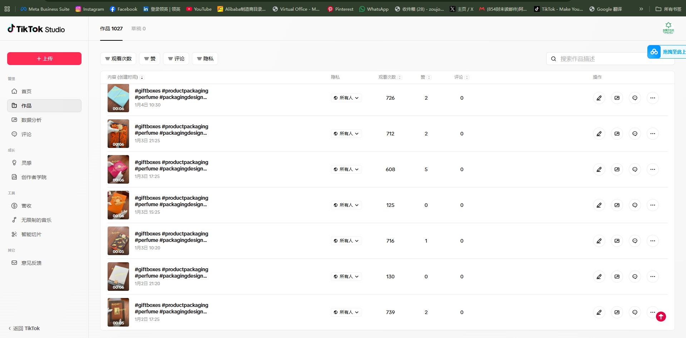The image size is (686, 338).
Task: Open the 隐私 filter button
Action: coord(205,59)
